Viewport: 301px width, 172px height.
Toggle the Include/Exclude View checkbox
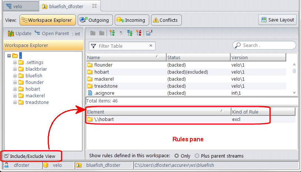tap(7, 156)
